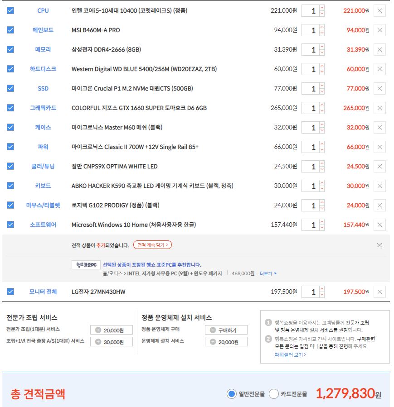This screenshot has width=394, height=407.
Task: Click the 1,279,830원 total estimate amount
Action: 348,393
